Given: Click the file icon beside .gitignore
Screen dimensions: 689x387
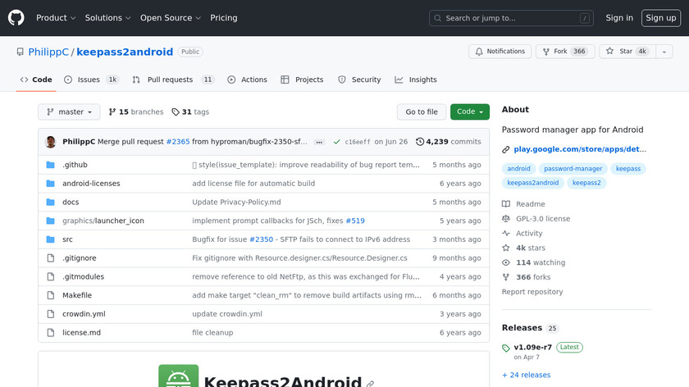Looking at the screenshot, I should click(x=51, y=257).
